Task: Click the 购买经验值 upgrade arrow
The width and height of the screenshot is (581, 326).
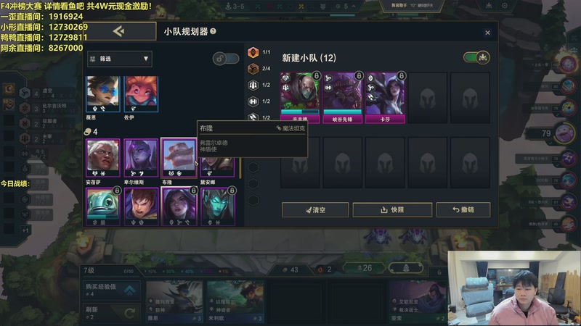Action: pos(129,291)
